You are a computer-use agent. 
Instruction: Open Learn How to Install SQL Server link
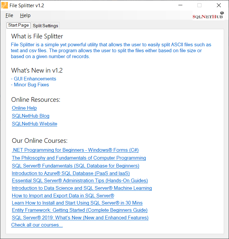click(x=77, y=203)
